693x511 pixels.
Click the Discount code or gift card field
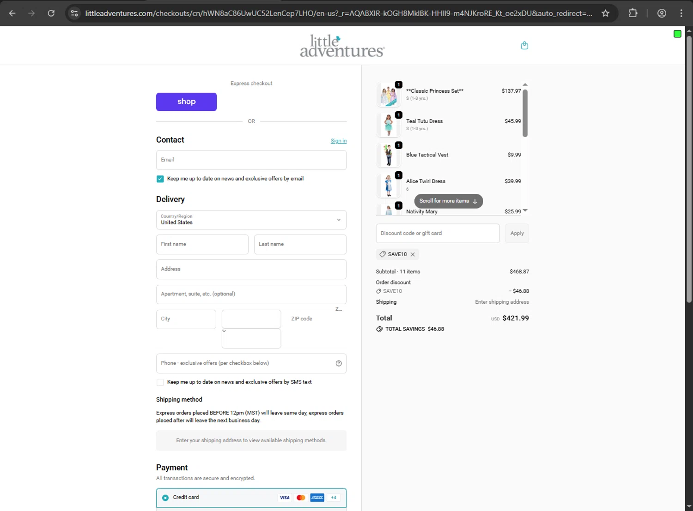point(438,233)
